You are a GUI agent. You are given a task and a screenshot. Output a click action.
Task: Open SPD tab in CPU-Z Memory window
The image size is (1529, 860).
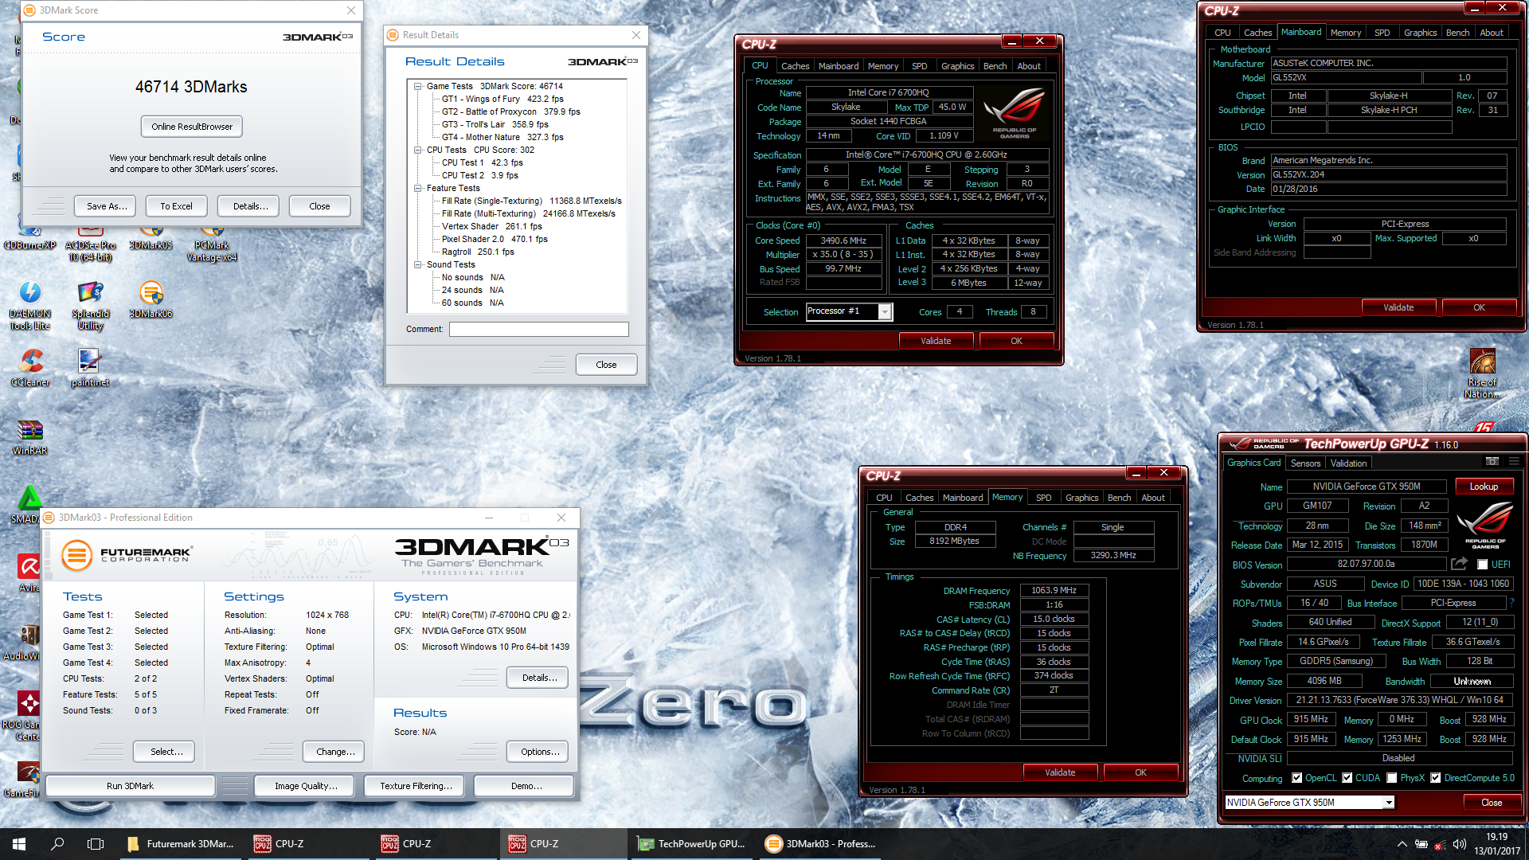pyautogui.click(x=1043, y=498)
